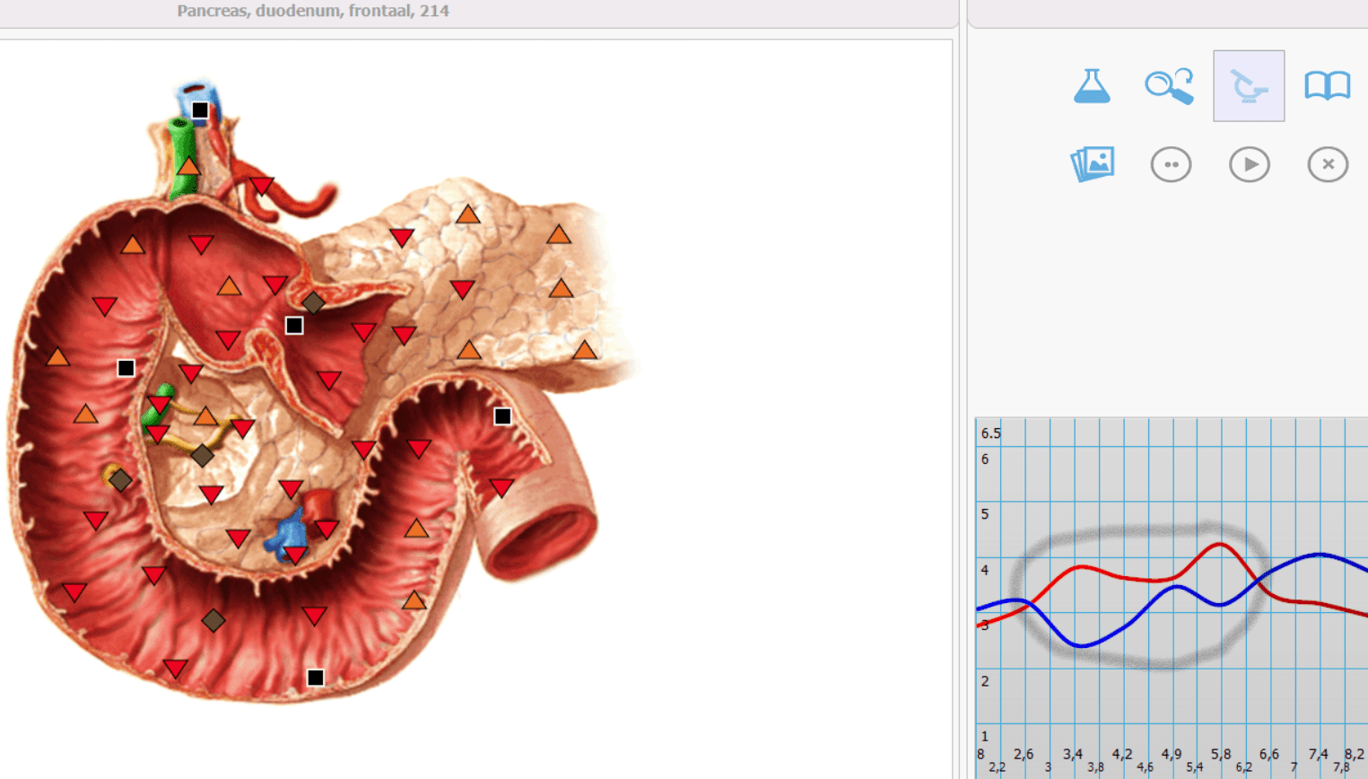Click the blue curve trough in graph
This screenshot has width=1368, height=779.
click(x=1081, y=645)
